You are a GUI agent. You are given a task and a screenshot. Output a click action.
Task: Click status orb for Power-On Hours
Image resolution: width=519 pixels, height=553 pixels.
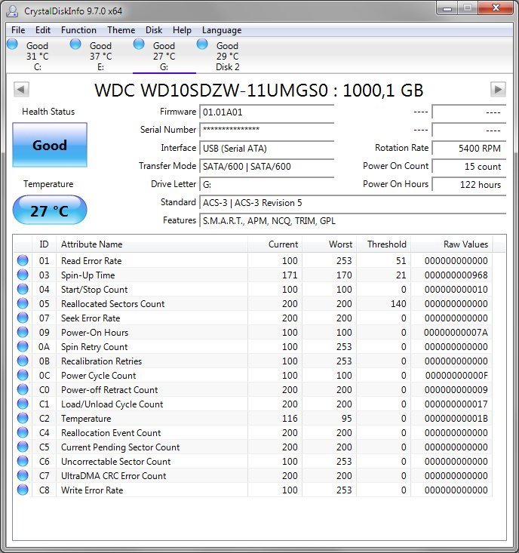(x=23, y=332)
